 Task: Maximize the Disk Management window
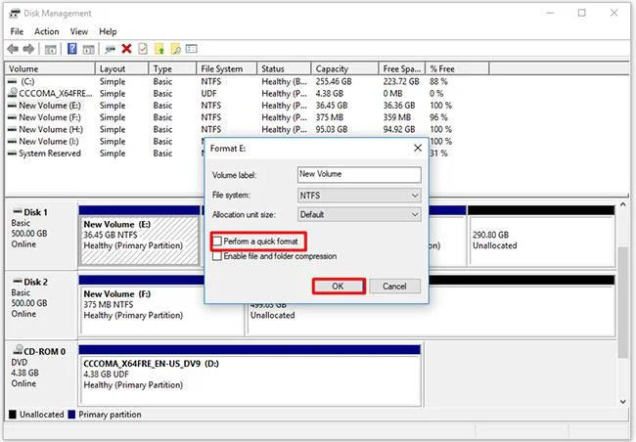582,13
